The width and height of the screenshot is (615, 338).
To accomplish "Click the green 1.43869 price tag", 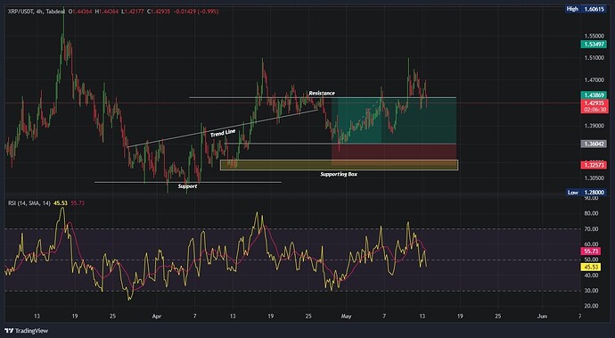I will (594, 95).
